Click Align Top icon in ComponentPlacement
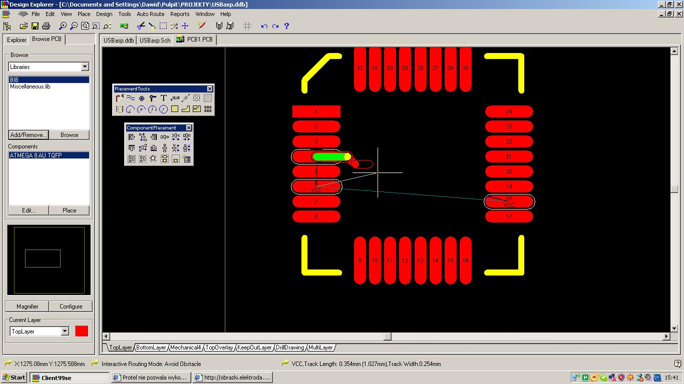Viewport: 684px width, 384px height. click(131, 148)
